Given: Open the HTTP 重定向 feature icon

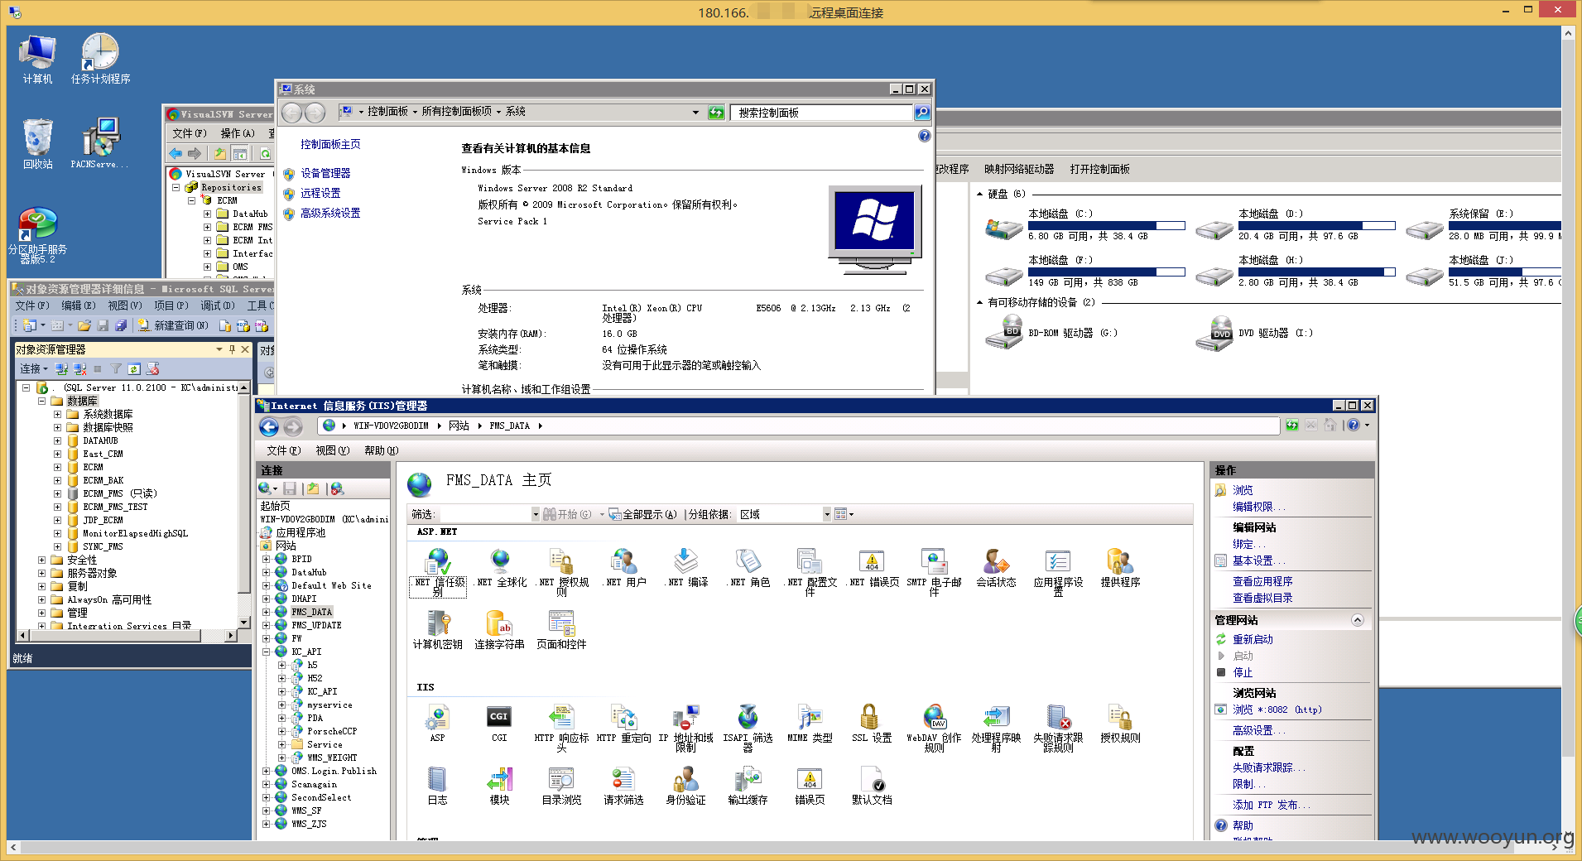Looking at the screenshot, I should click(x=624, y=724).
